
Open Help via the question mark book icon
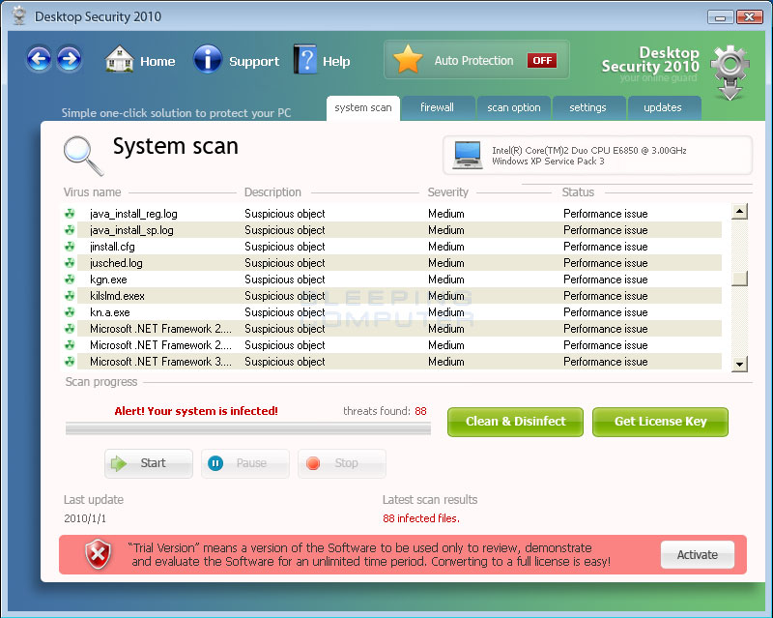[305, 60]
